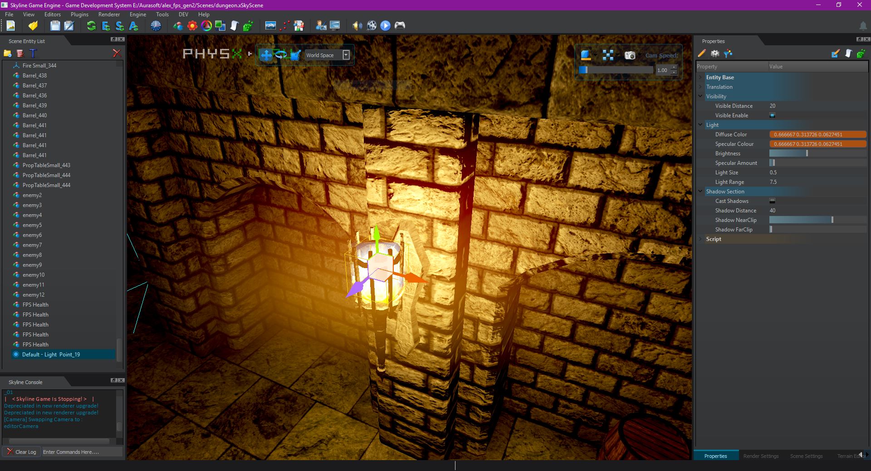Click the blue T icon in Scene Entity List
The height and width of the screenshot is (471, 871).
pyautogui.click(x=33, y=53)
